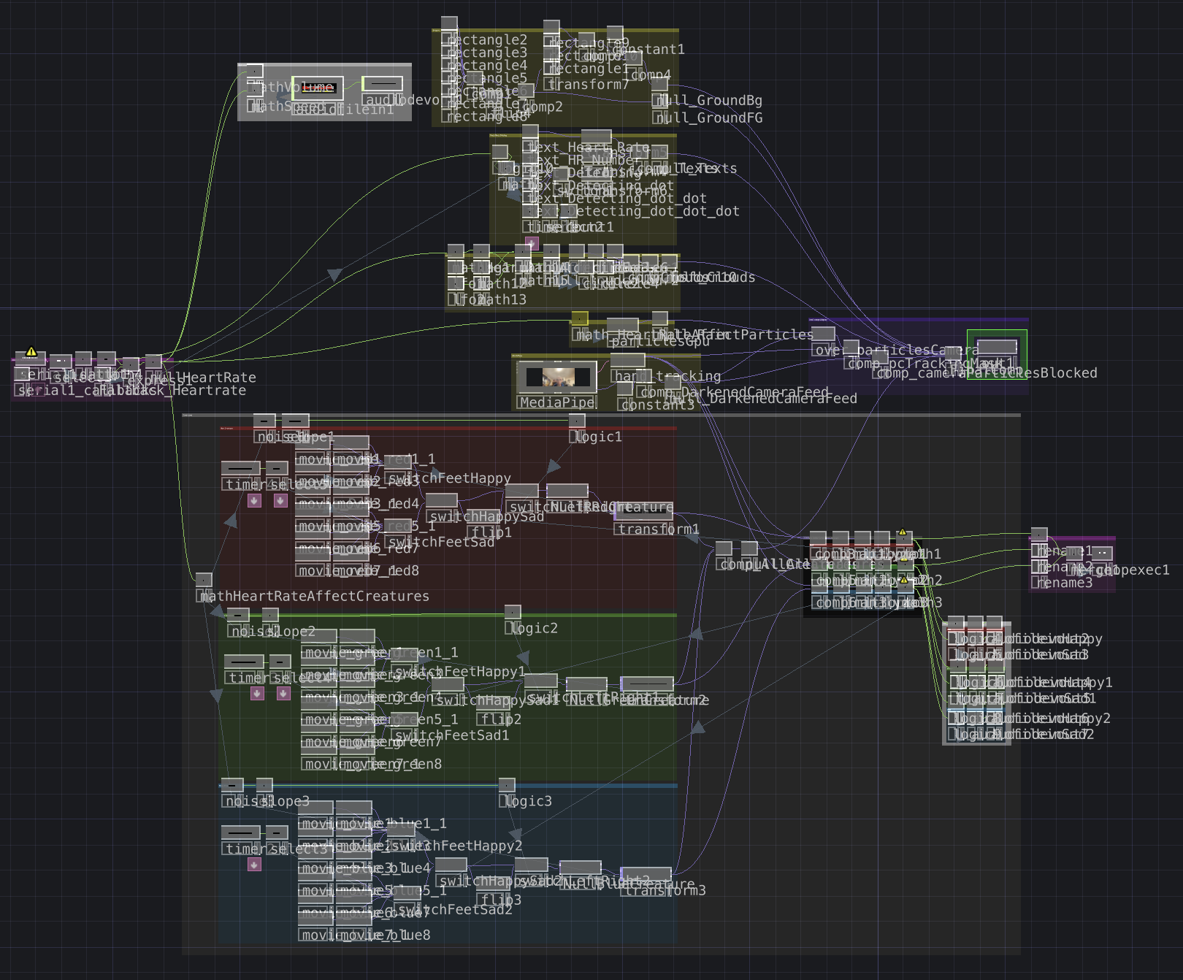Select the mathVolume node tile
The height and width of the screenshot is (980, 1183).
coord(254,70)
